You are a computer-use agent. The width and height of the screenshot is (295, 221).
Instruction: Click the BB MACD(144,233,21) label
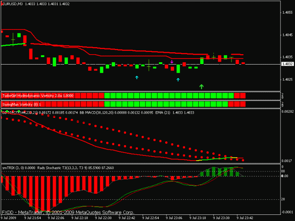point(20,113)
